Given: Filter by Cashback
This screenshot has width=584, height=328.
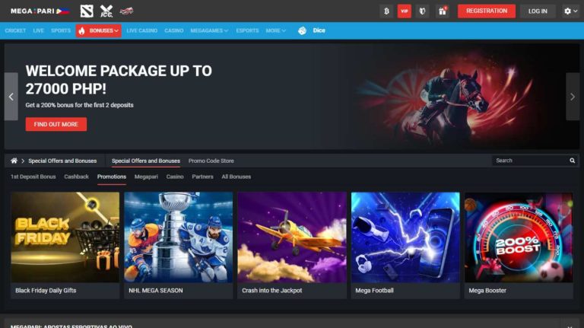Looking at the screenshot, I should tap(76, 177).
